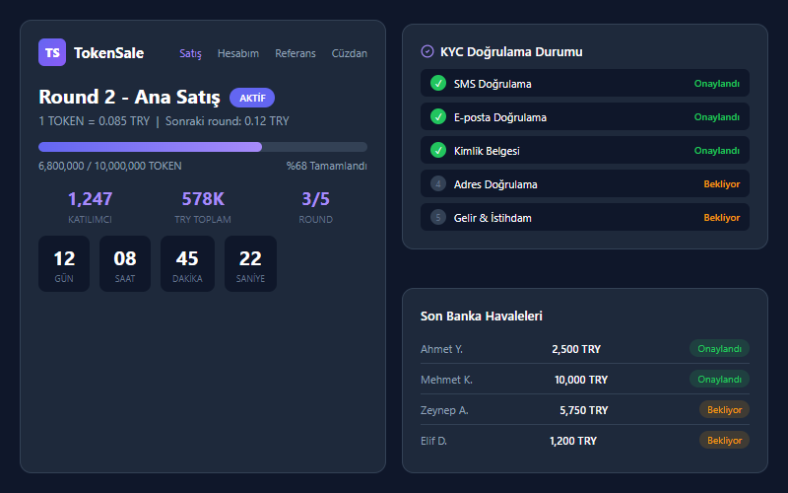Select Ahmet Y. transfer row
Image resolution: width=788 pixels, height=493 pixels.
(x=584, y=349)
